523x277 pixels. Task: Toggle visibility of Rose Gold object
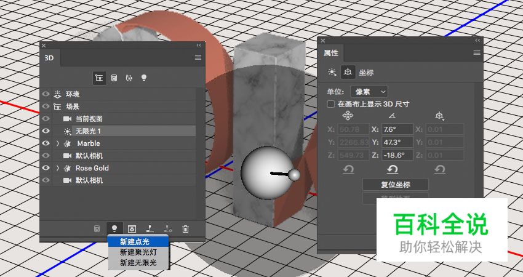click(x=45, y=168)
